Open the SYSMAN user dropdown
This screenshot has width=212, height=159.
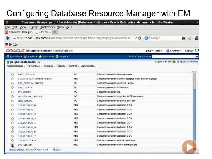click(x=173, y=51)
